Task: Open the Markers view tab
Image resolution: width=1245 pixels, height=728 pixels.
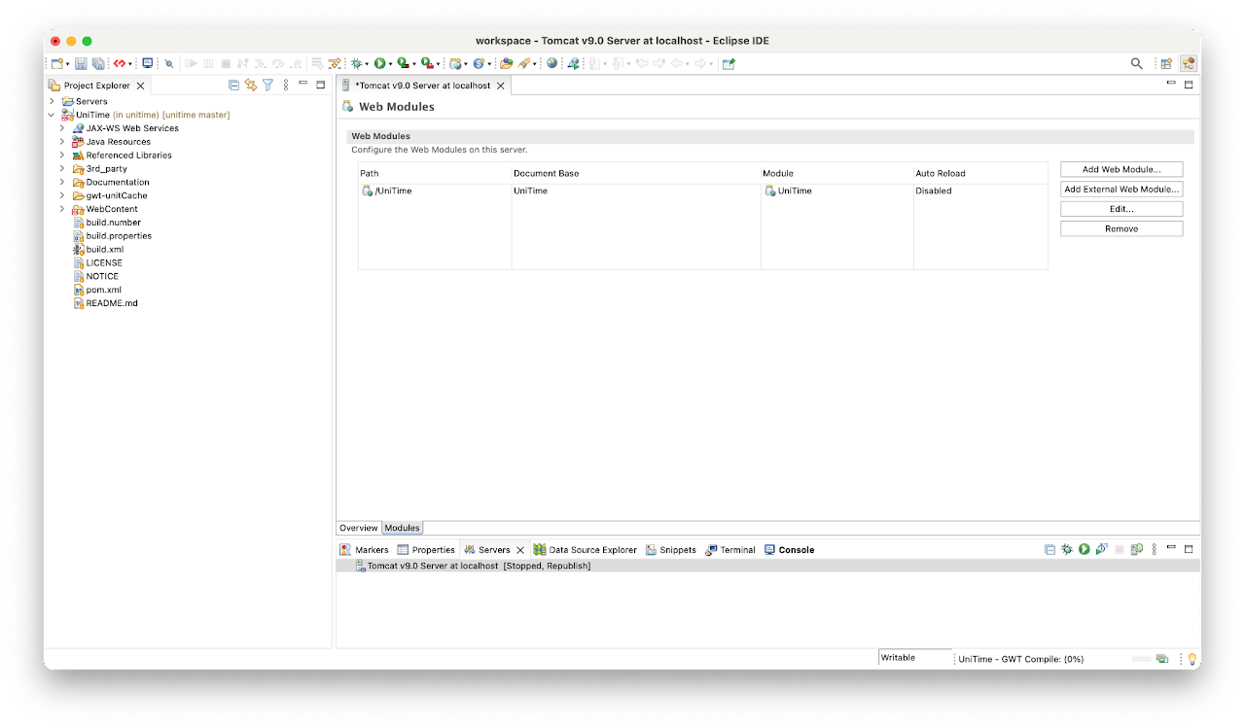Action: [x=364, y=550]
